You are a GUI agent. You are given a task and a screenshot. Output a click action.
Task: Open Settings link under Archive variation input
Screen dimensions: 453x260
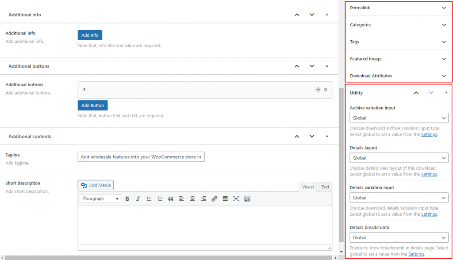click(429, 134)
